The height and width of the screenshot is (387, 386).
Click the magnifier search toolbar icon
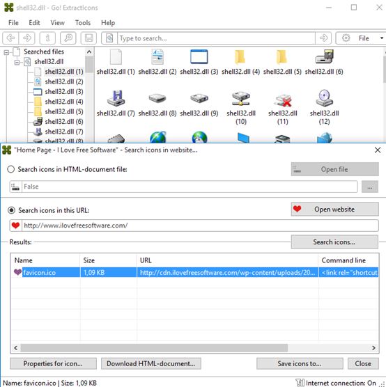(x=68, y=38)
